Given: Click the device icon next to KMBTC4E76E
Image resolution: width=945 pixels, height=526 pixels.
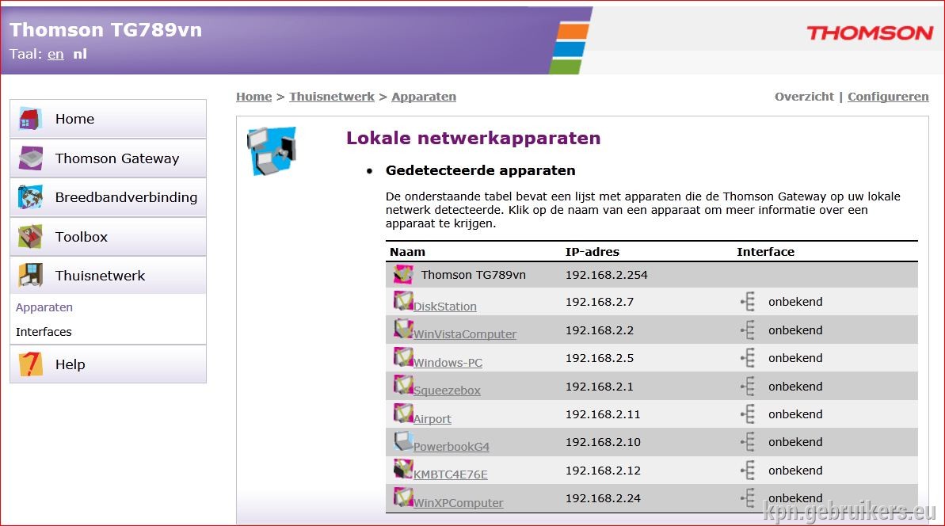Looking at the screenshot, I should (x=402, y=469).
